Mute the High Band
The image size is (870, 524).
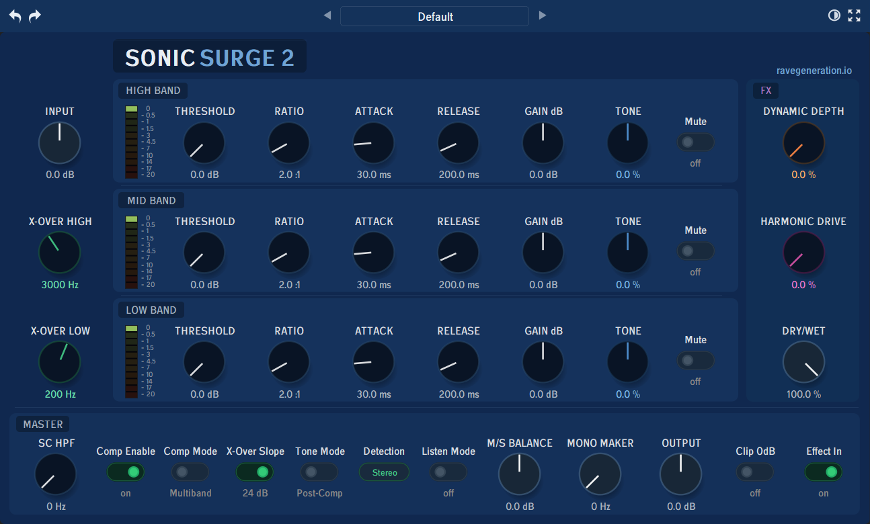pyautogui.click(x=695, y=142)
